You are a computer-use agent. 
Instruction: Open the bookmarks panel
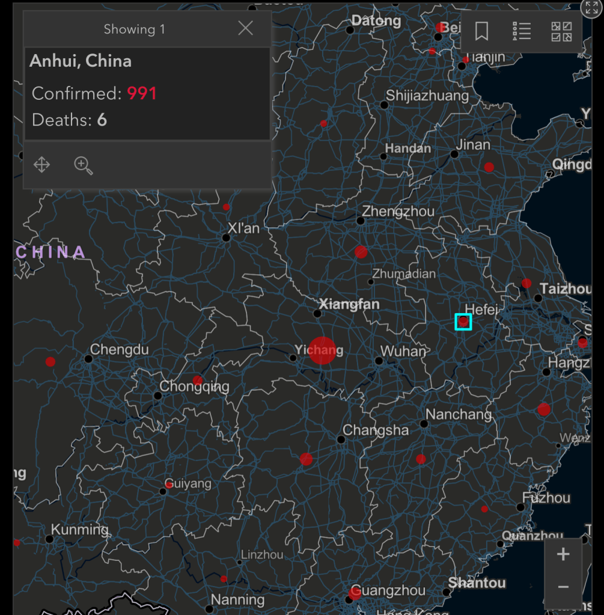click(481, 31)
